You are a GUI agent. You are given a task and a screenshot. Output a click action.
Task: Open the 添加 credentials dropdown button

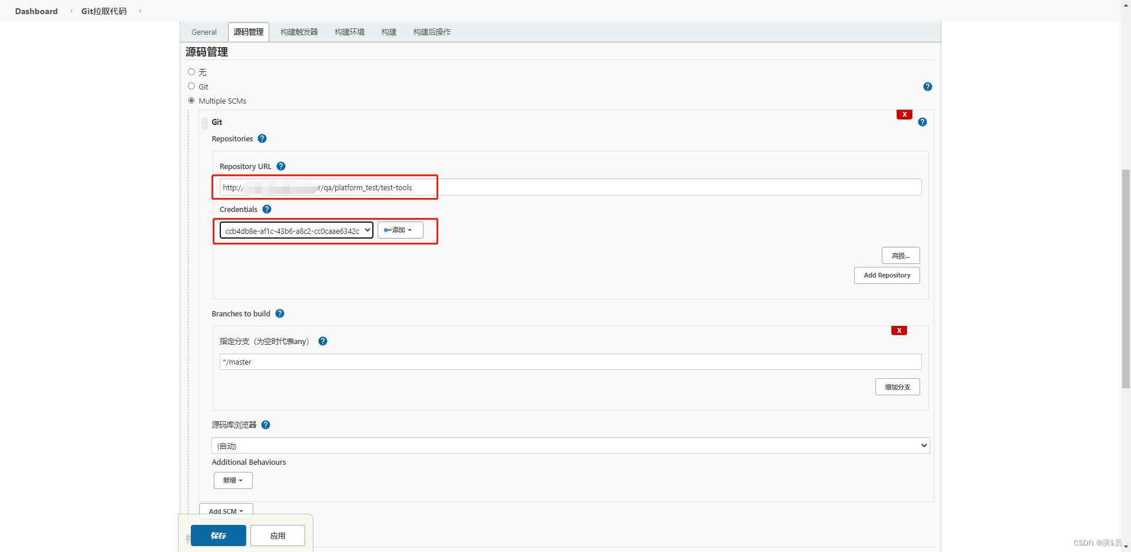[400, 230]
